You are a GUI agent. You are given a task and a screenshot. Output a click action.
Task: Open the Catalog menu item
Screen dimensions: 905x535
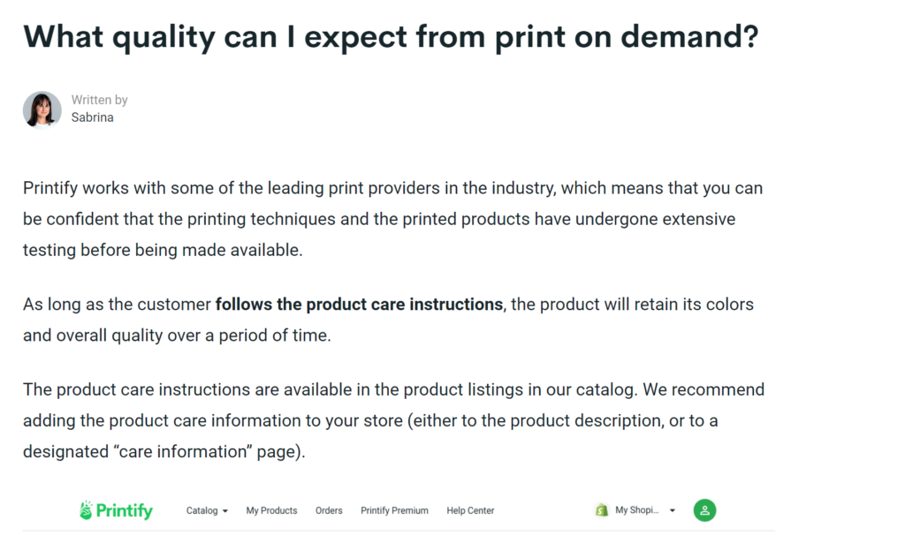[202, 510]
